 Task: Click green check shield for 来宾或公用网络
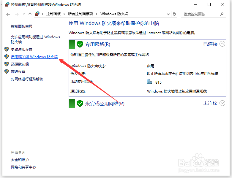(80, 104)
